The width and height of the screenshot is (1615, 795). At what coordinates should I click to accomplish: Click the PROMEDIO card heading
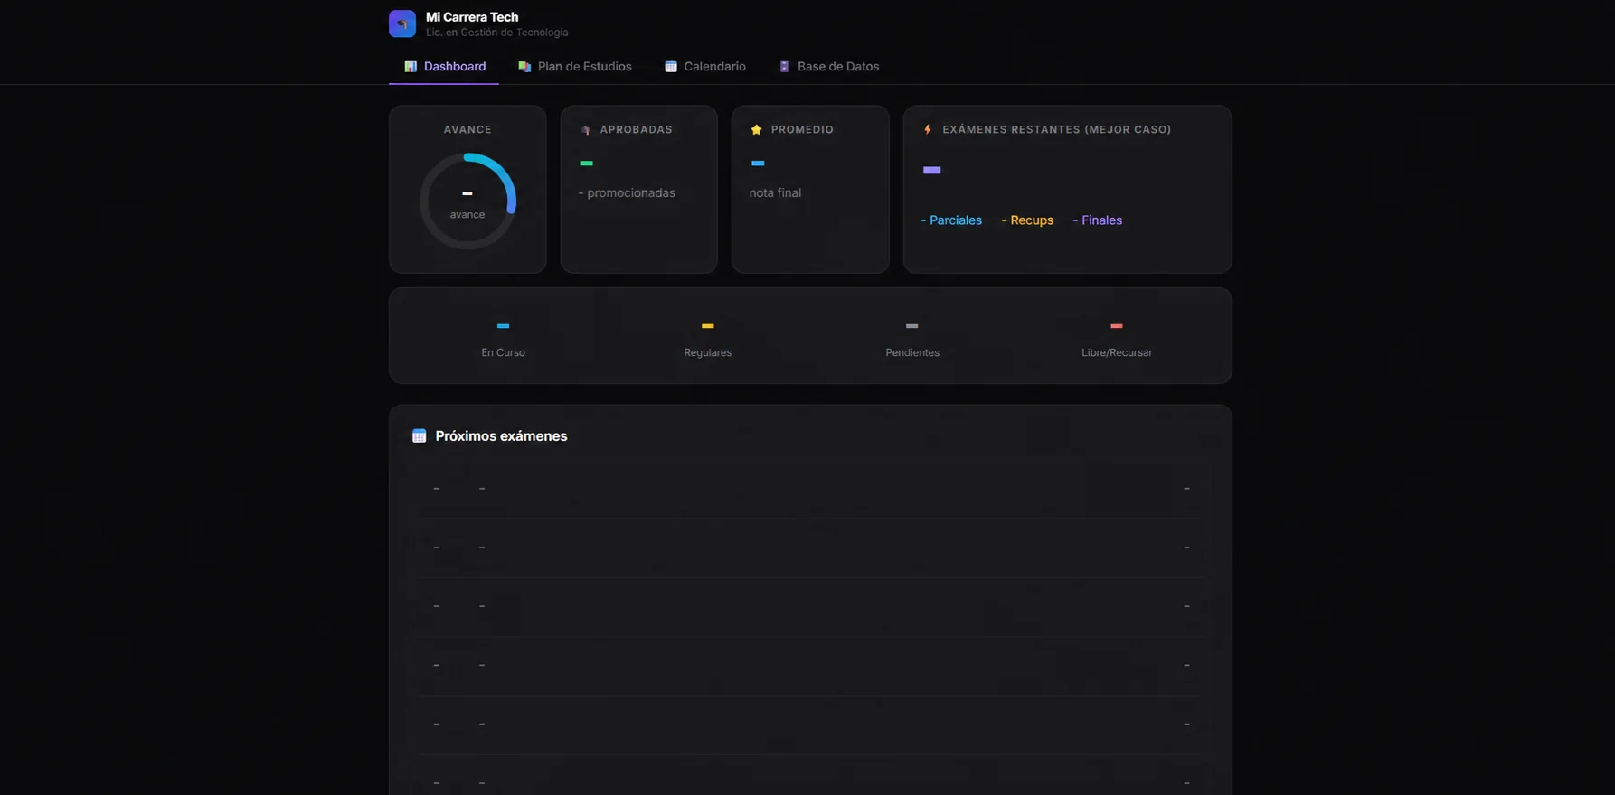pyautogui.click(x=802, y=130)
